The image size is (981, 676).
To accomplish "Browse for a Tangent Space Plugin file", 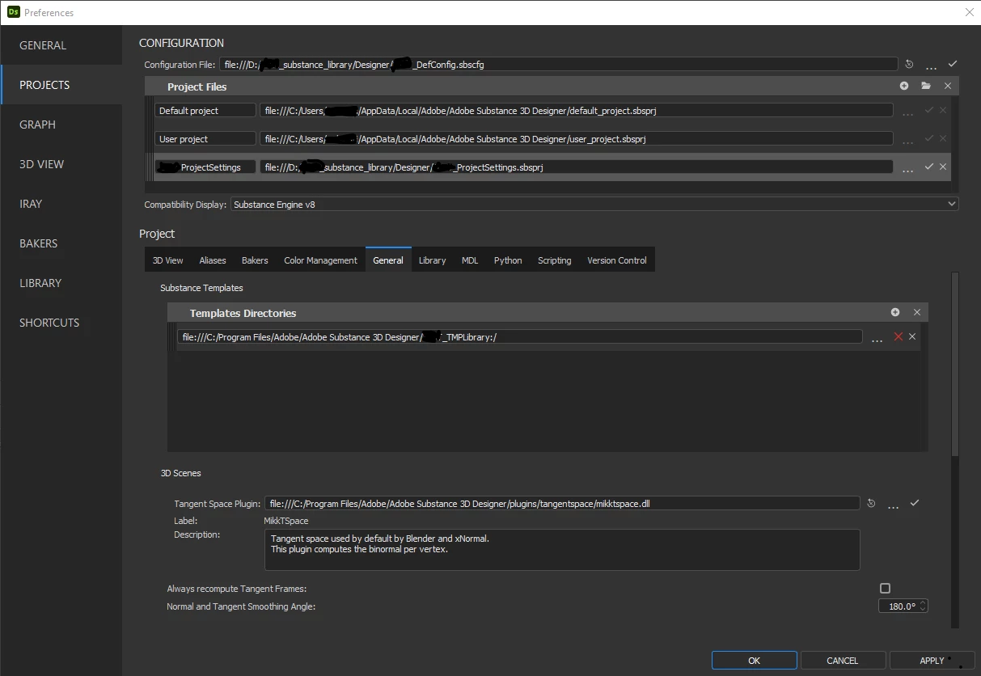I will point(894,505).
